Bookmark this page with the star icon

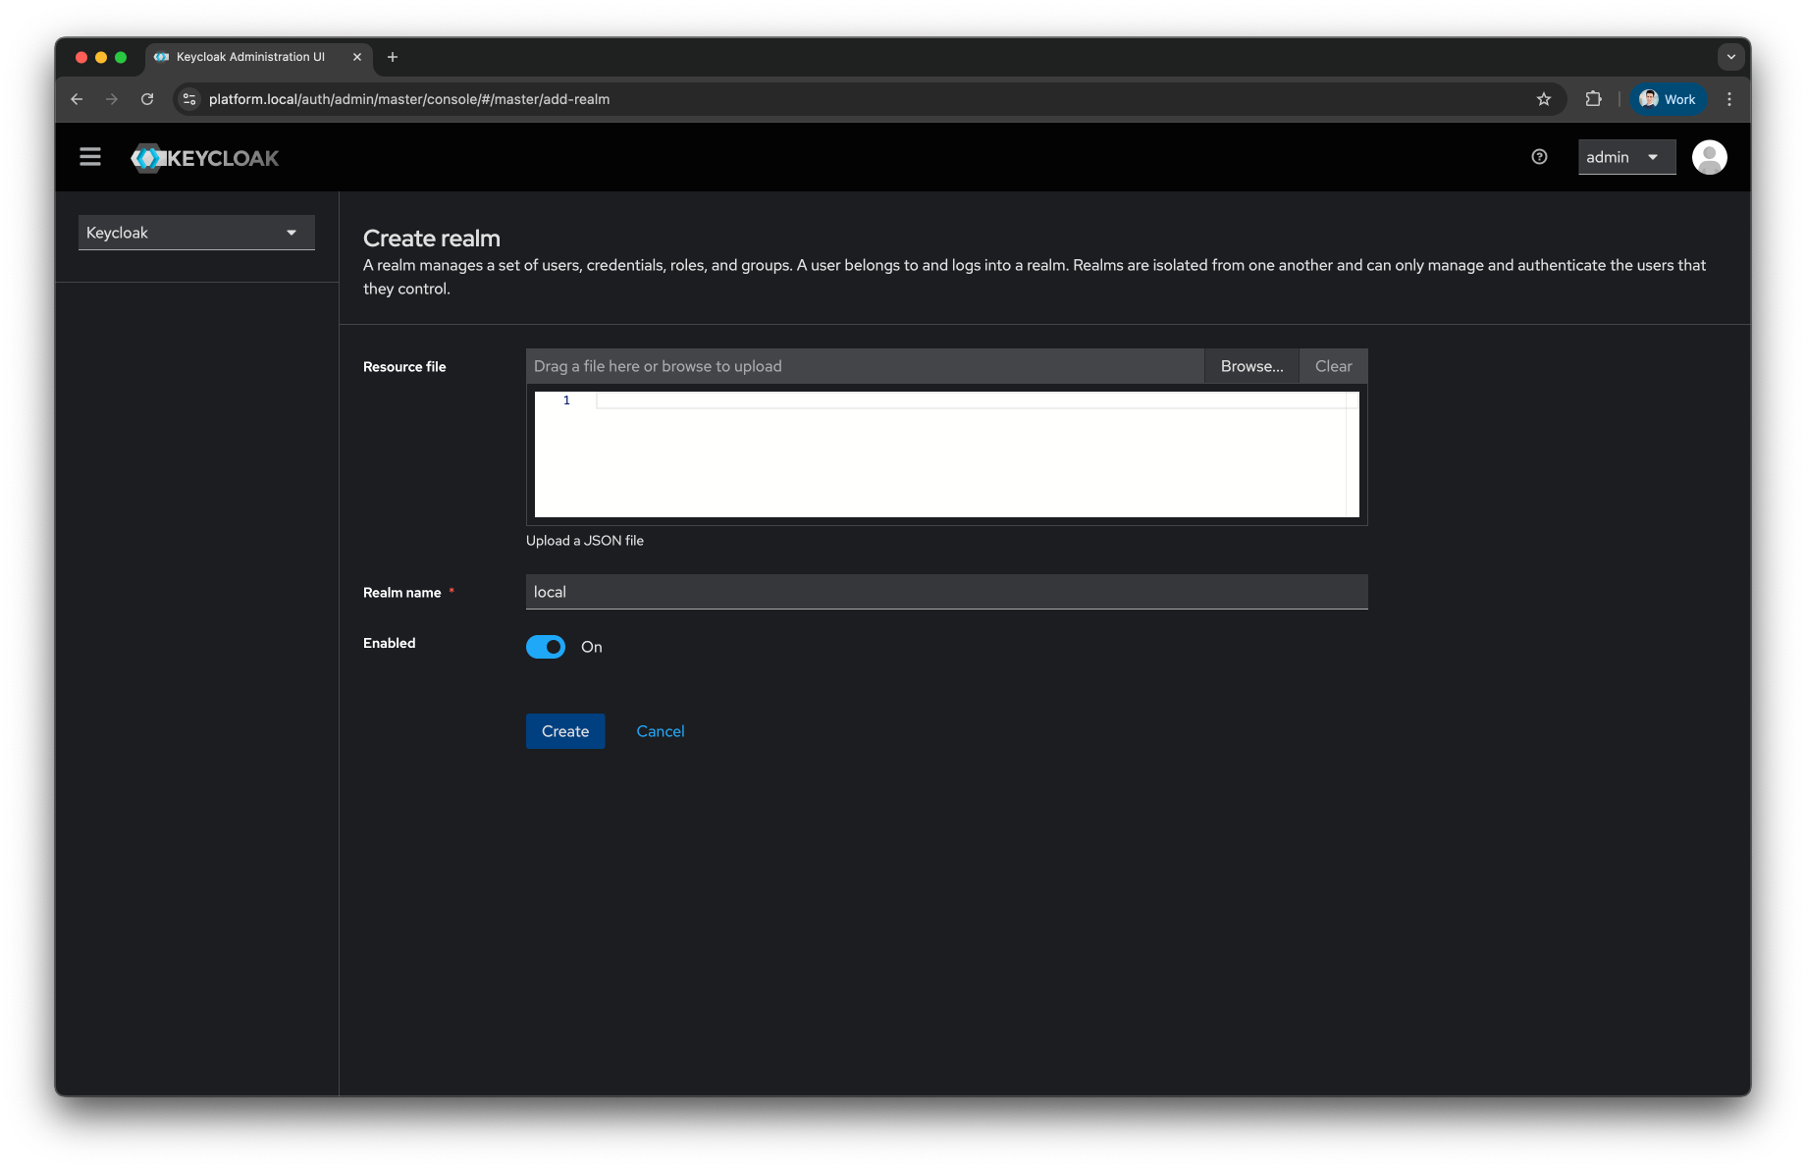click(x=1544, y=99)
